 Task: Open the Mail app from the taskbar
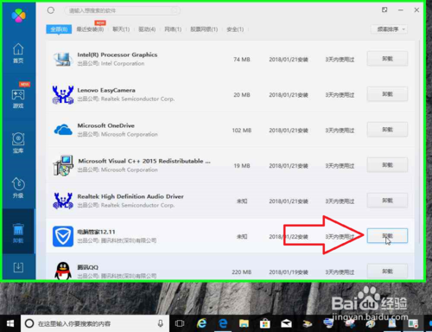[286, 323]
